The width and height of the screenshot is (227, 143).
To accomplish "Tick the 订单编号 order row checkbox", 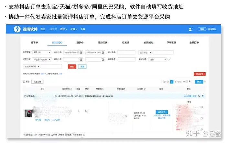I will pyautogui.click(x=25, y=96).
